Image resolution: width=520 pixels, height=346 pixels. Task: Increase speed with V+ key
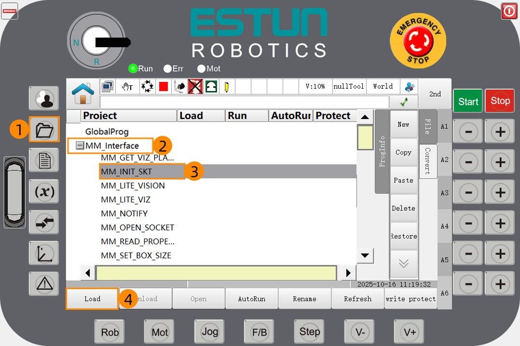[x=409, y=332]
